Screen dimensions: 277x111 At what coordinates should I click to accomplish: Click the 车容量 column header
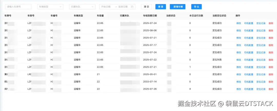pos(100,16)
